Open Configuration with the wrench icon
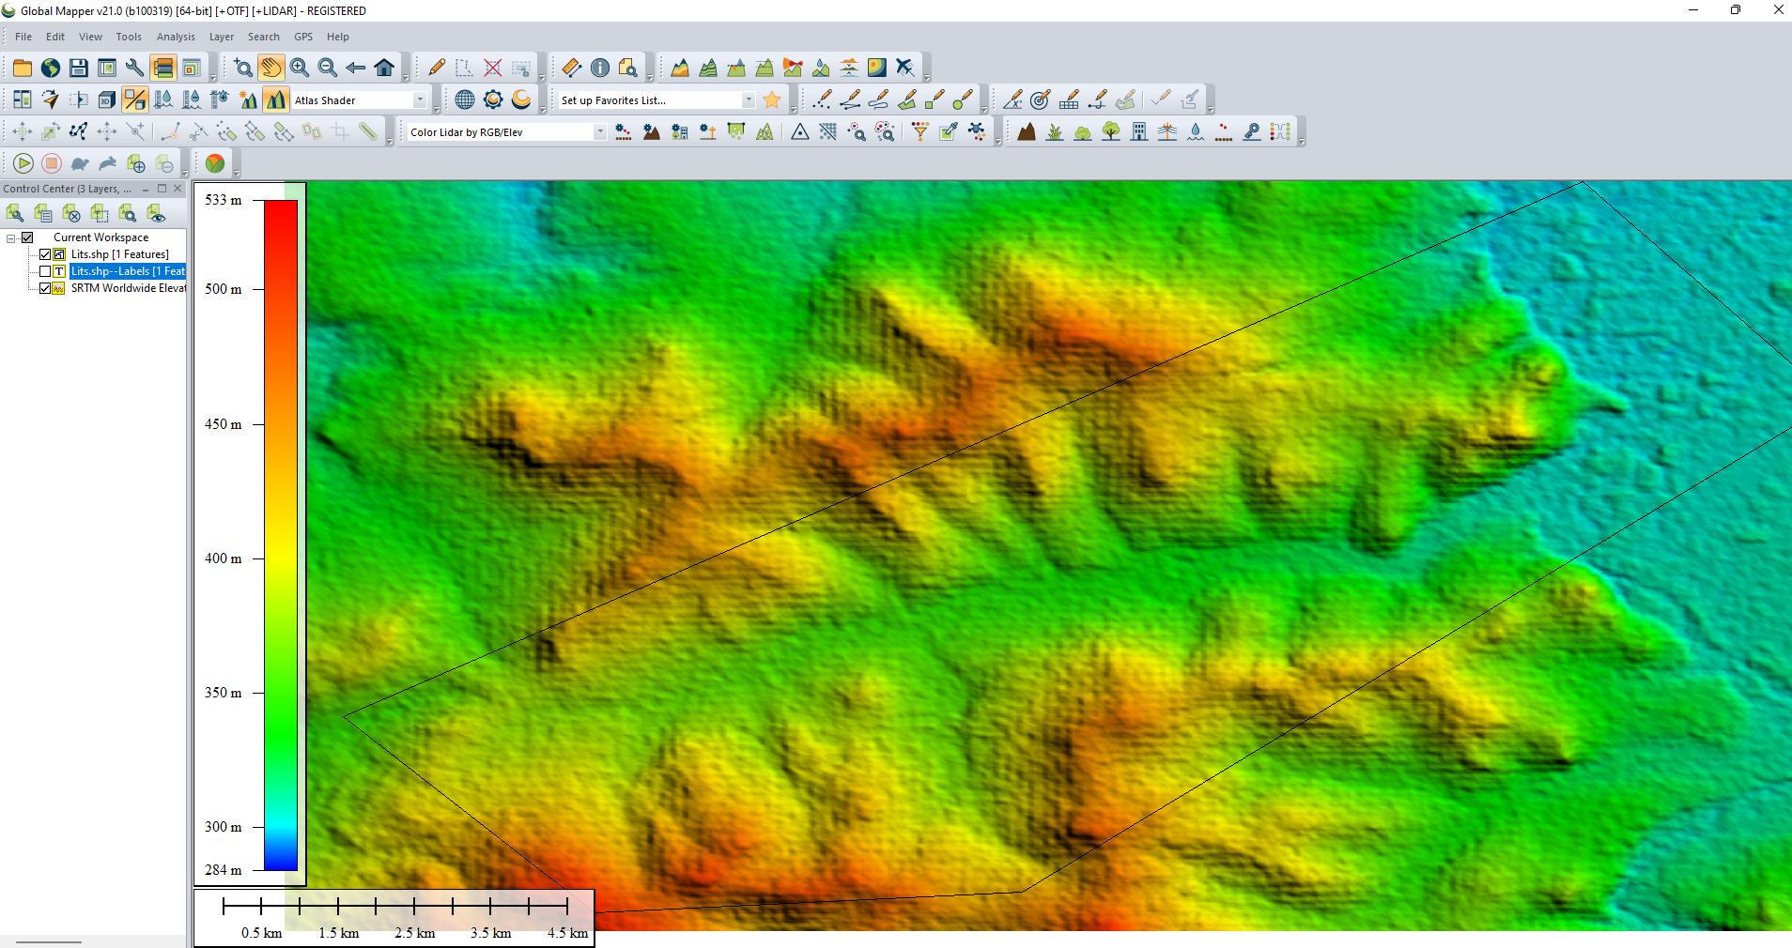This screenshot has width=1792, height=948. coord(135,68)
